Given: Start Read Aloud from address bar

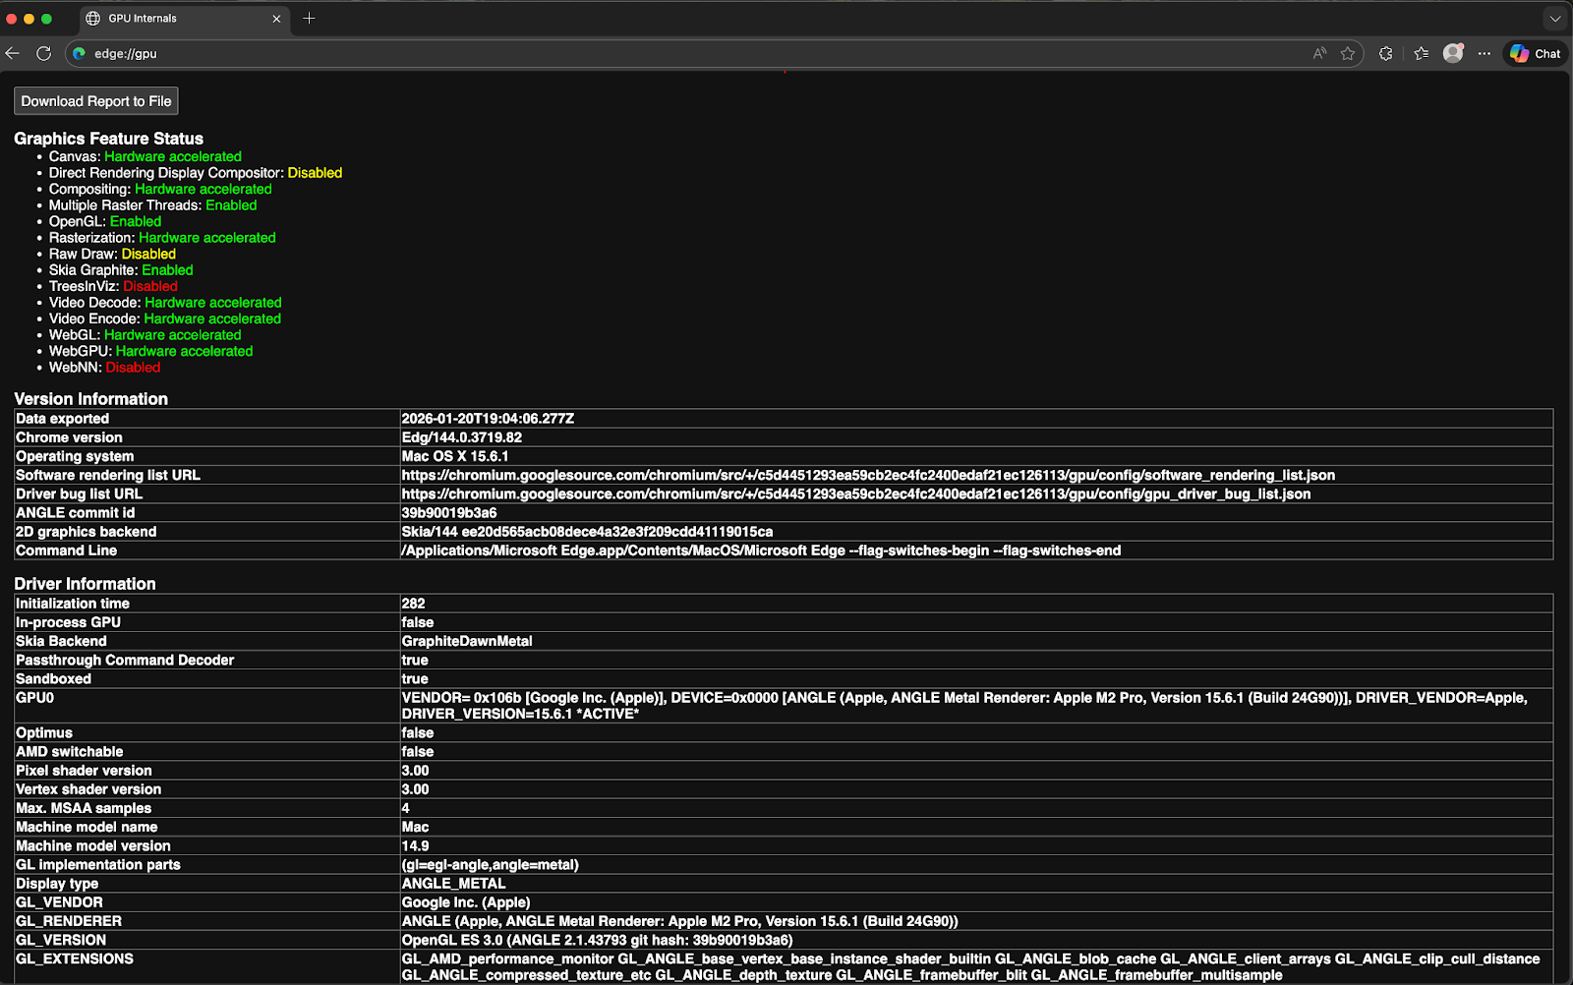Looking at the screenshot, I should (x=1319, y=54).
